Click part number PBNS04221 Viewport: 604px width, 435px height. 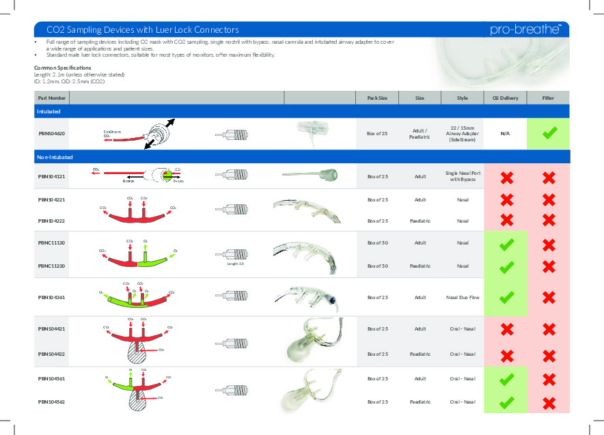coord(52,199)
